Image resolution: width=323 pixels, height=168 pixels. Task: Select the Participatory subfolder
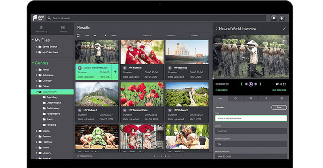[51, 108]
